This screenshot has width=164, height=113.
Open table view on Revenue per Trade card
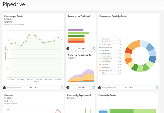pos(62,88)
